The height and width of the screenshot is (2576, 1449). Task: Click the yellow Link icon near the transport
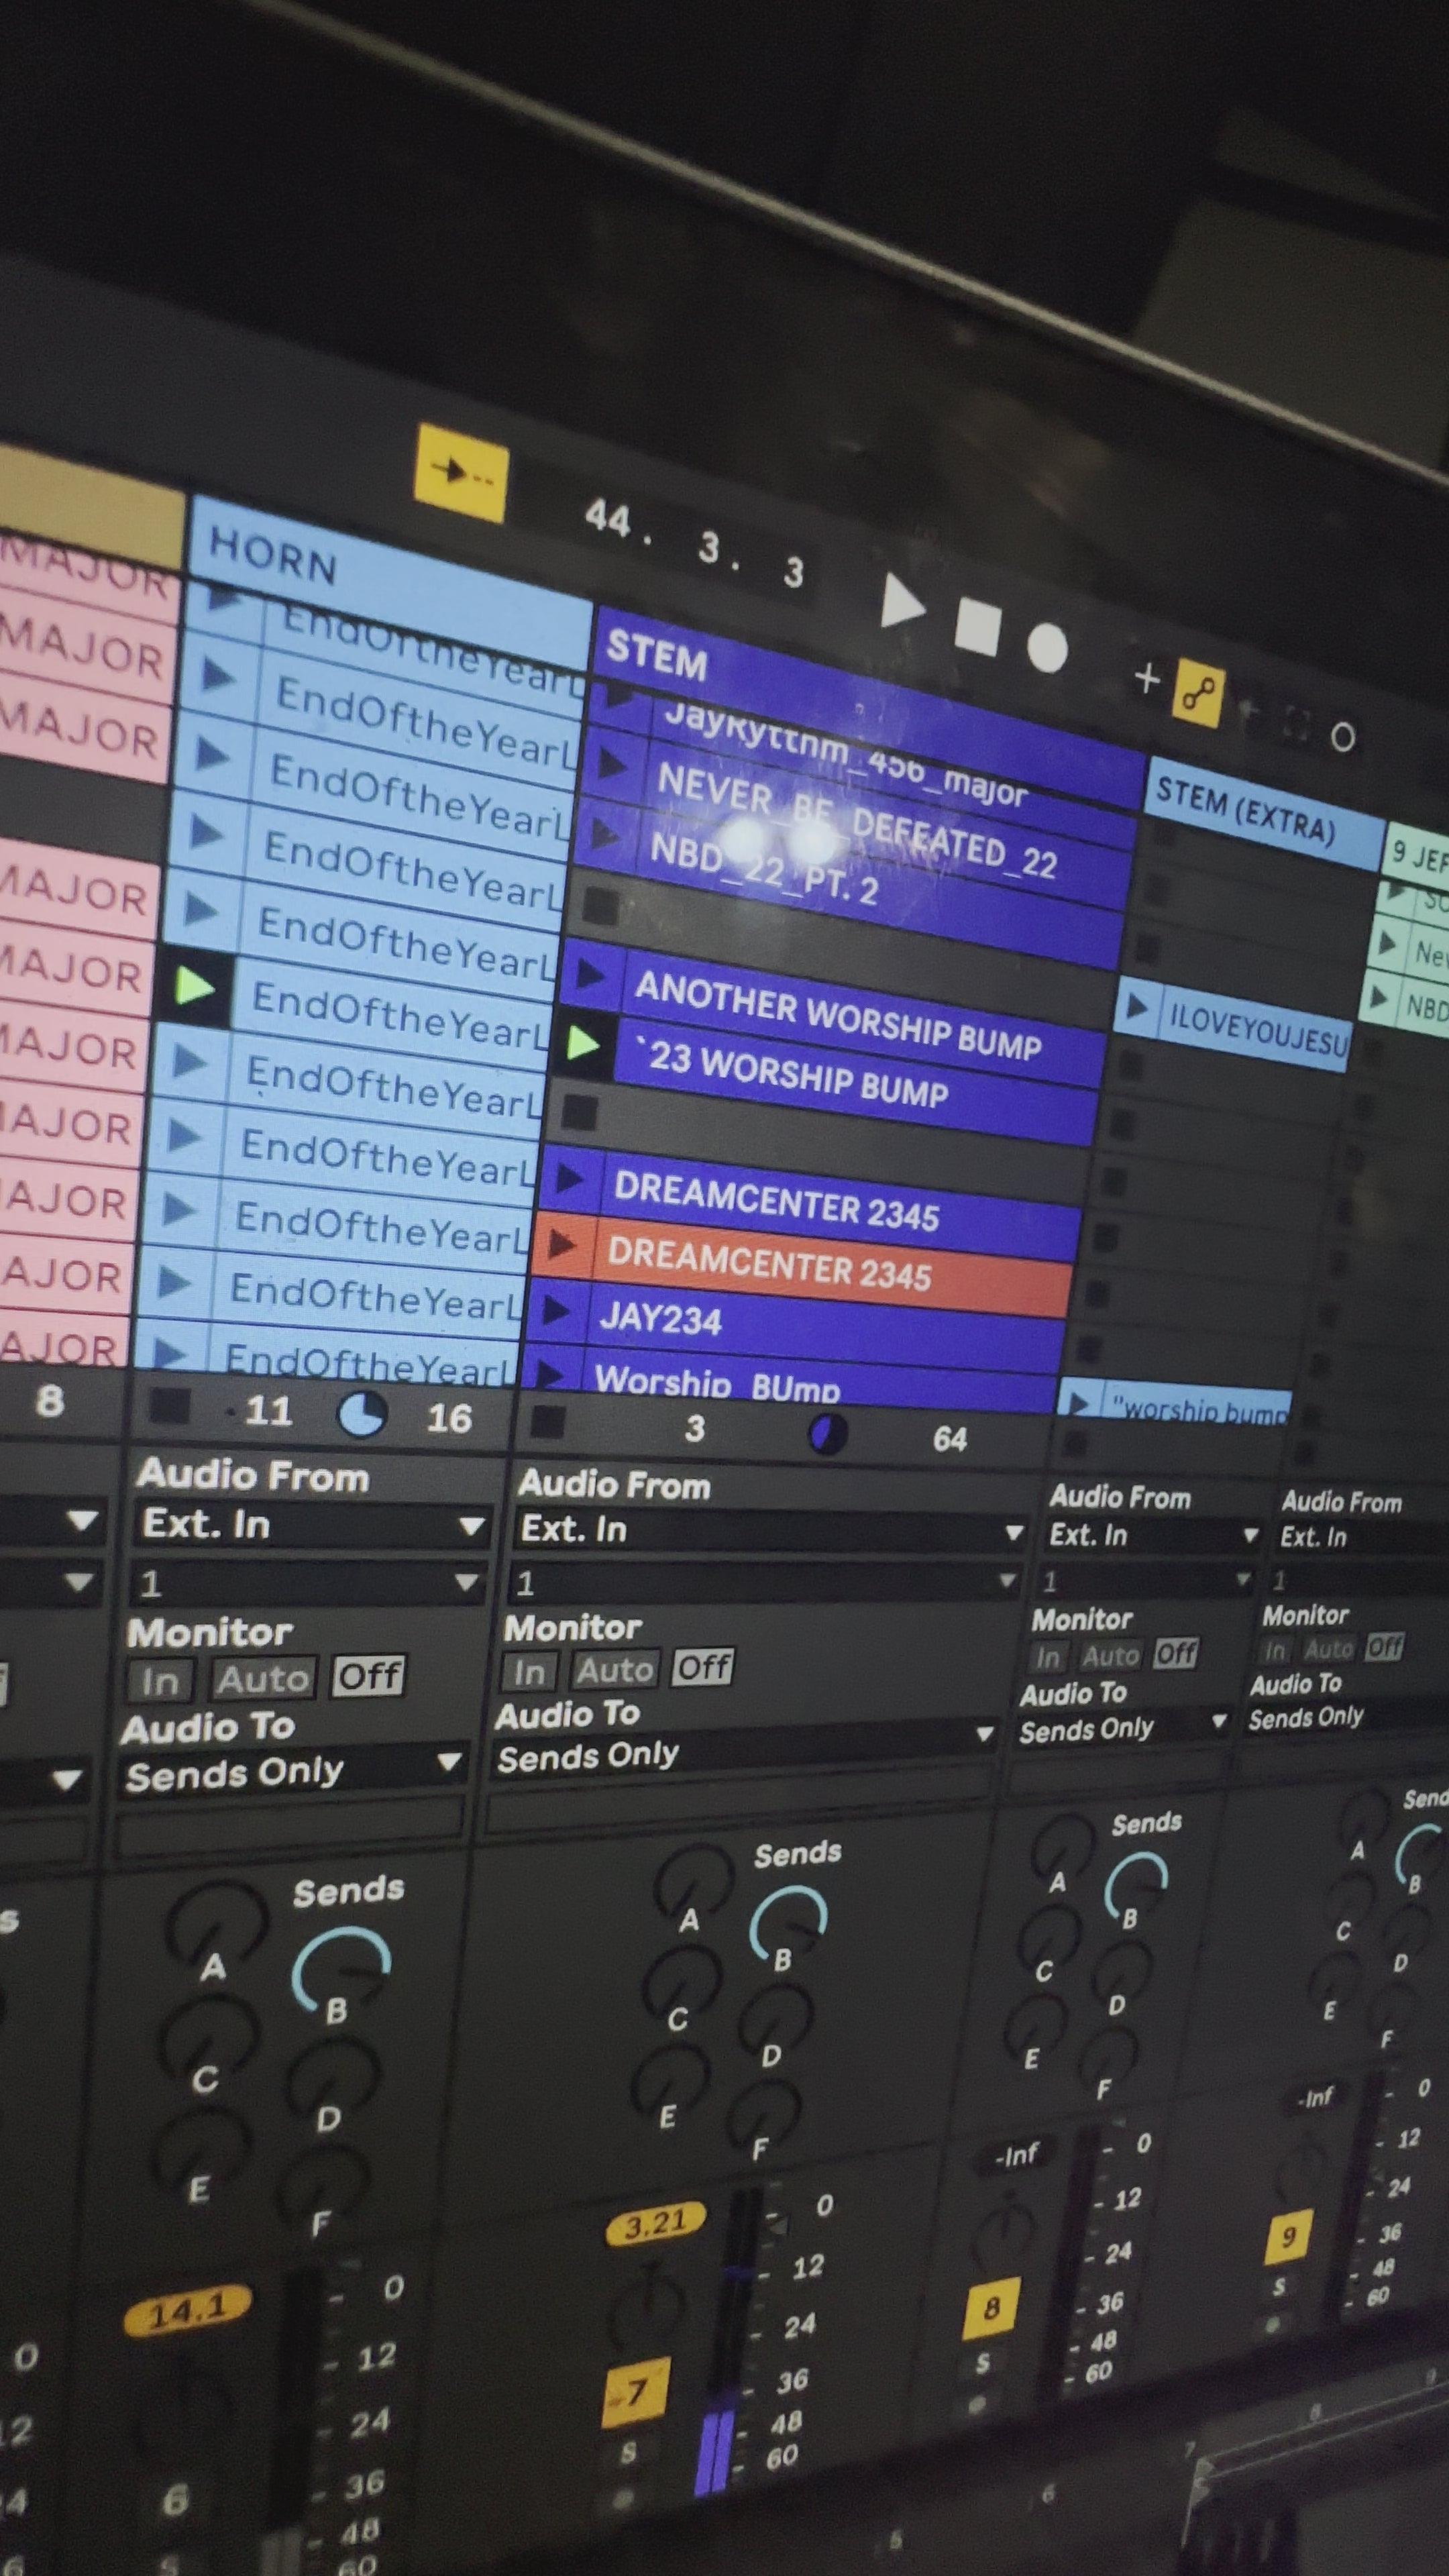pyautogui.click(x=1200, y=690)
